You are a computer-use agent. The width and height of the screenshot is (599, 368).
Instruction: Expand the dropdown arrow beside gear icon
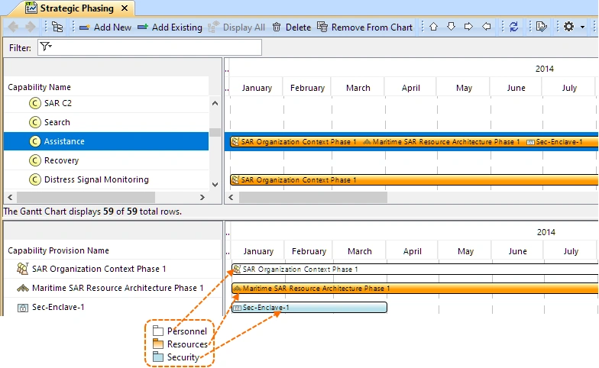(582, 27)
